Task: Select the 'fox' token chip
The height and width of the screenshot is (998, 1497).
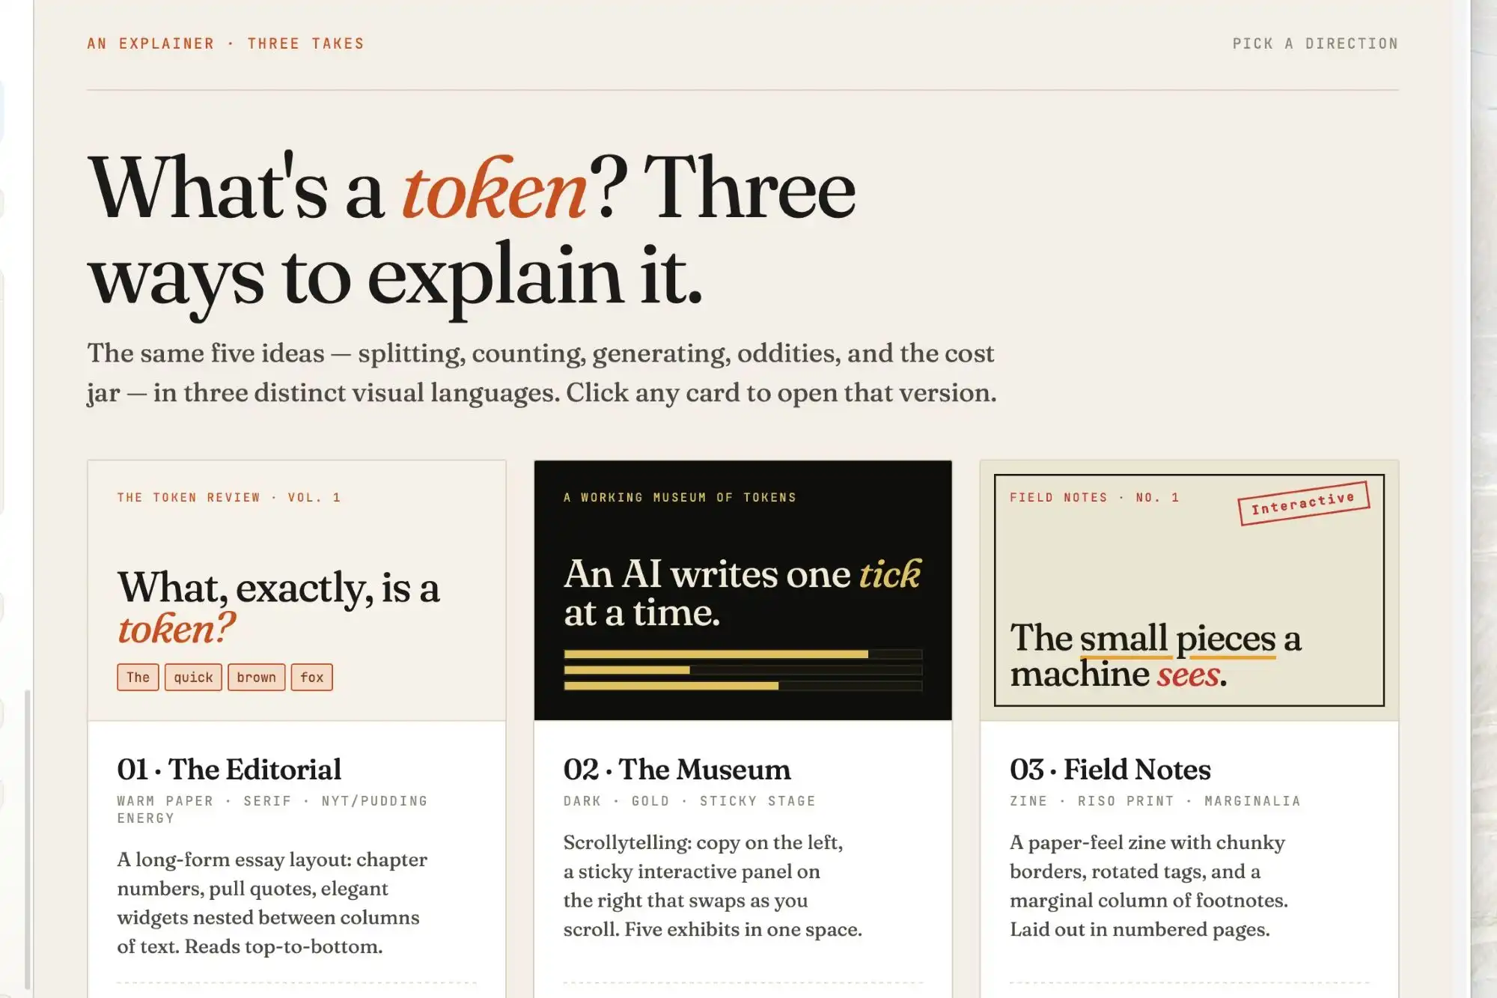Action: pyautogui.click(x=311, y=677)
